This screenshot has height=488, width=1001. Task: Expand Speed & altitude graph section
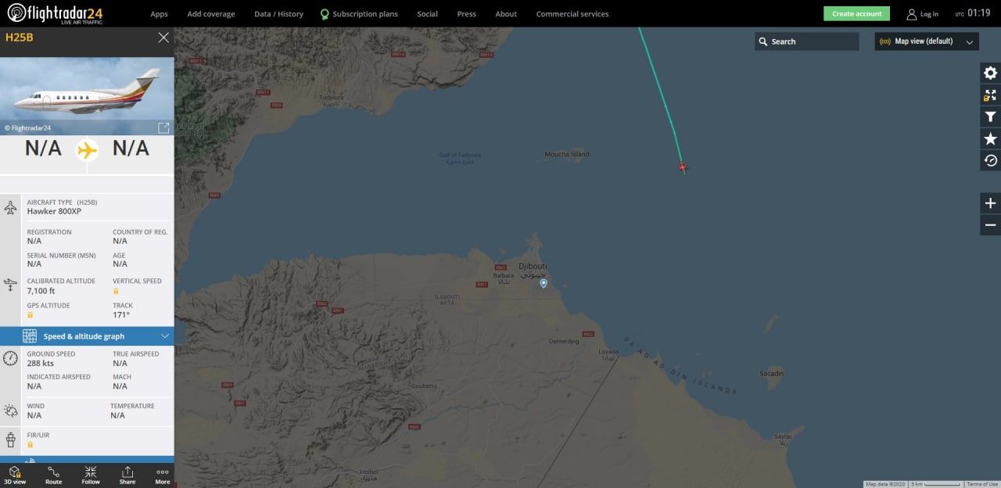pos(87,336)
